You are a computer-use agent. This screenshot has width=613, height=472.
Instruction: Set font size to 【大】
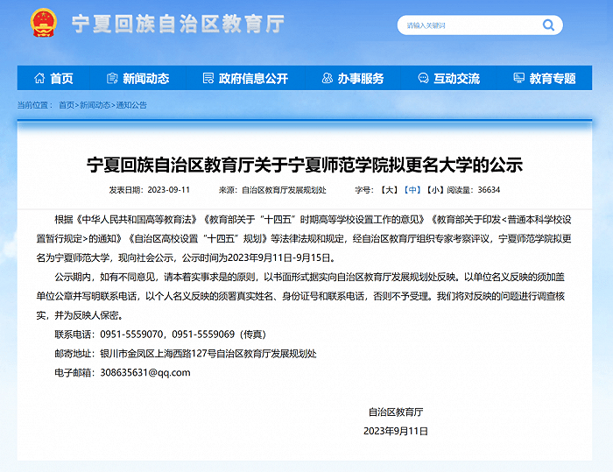389,190
